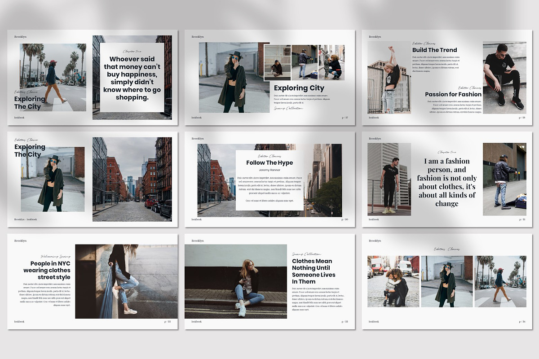Select the photo of legs in ripped jeans
The width and height of the screenshot is (539, 359).
126,281
